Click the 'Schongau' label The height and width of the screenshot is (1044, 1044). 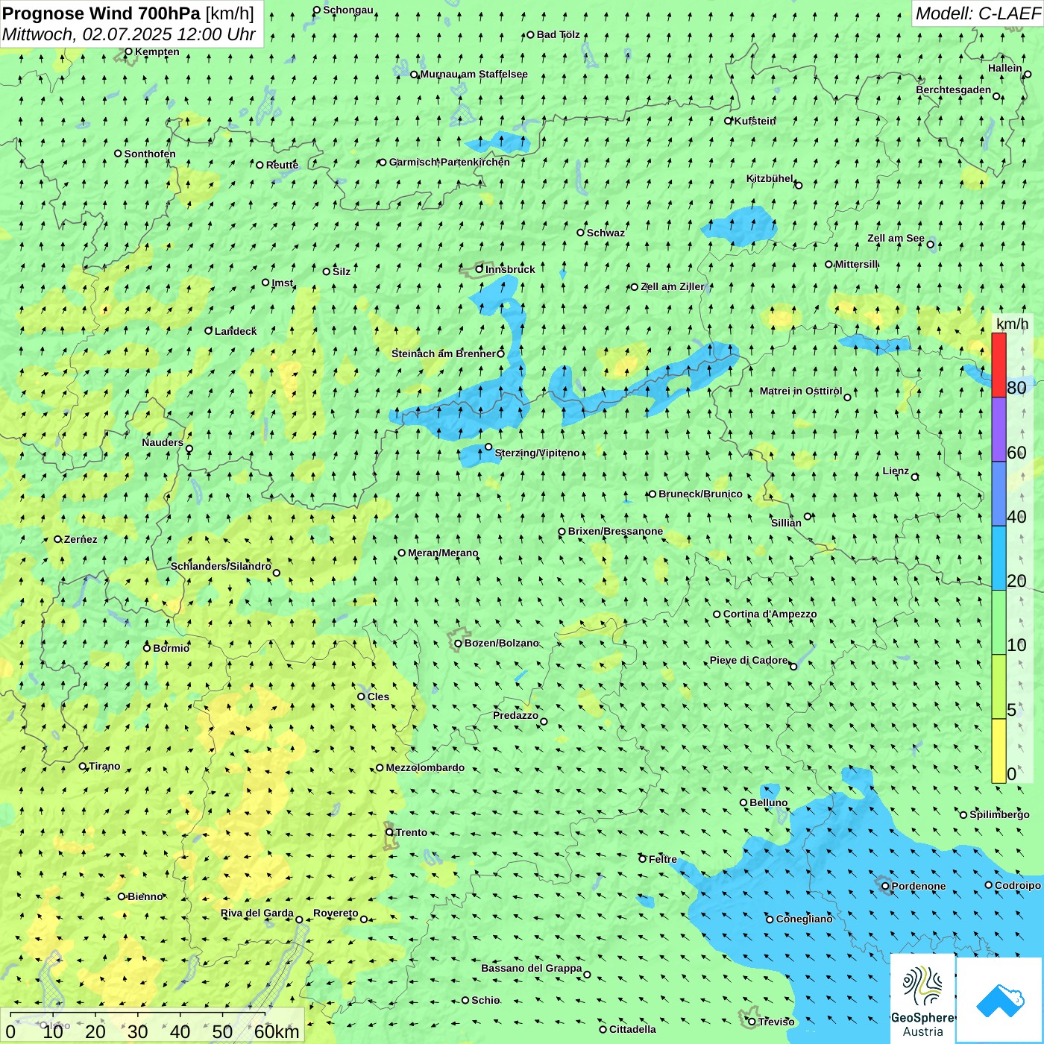click(348, 10)
